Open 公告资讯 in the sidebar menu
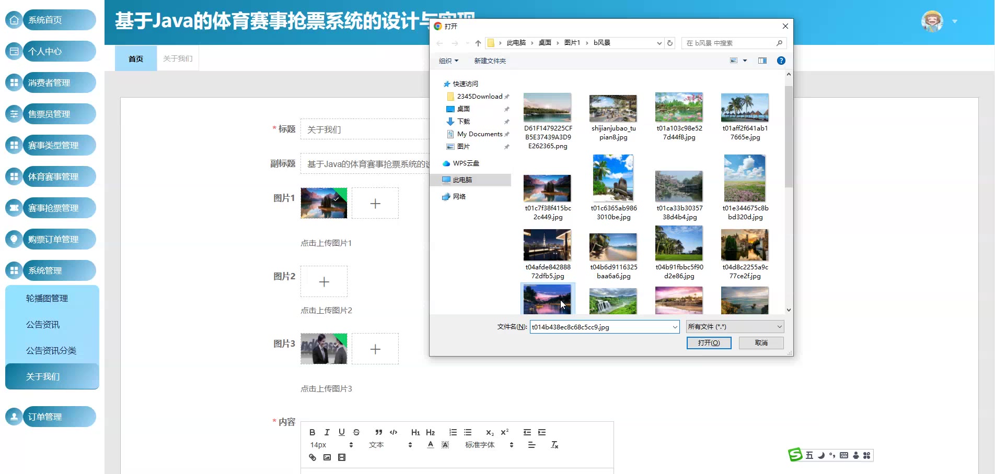 point(43,324)
